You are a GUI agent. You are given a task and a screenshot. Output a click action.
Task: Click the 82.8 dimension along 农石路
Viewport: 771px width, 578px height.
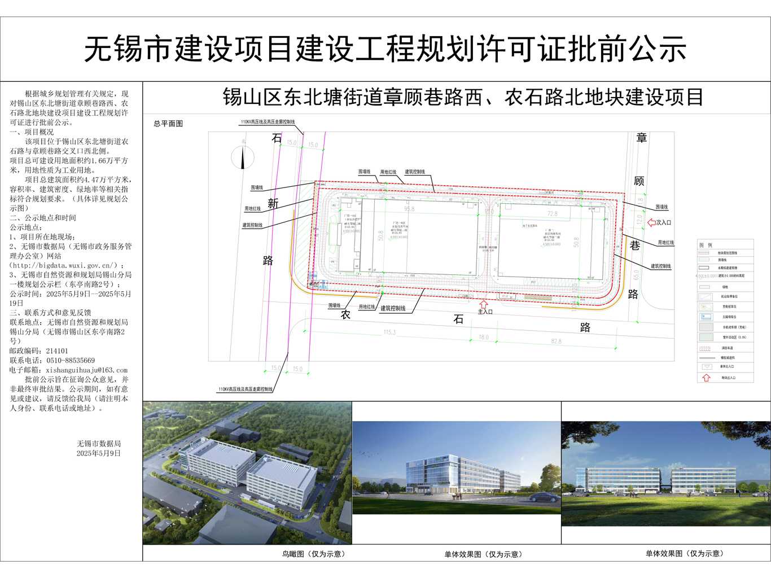pyautogui.click(x=556, y=341)
